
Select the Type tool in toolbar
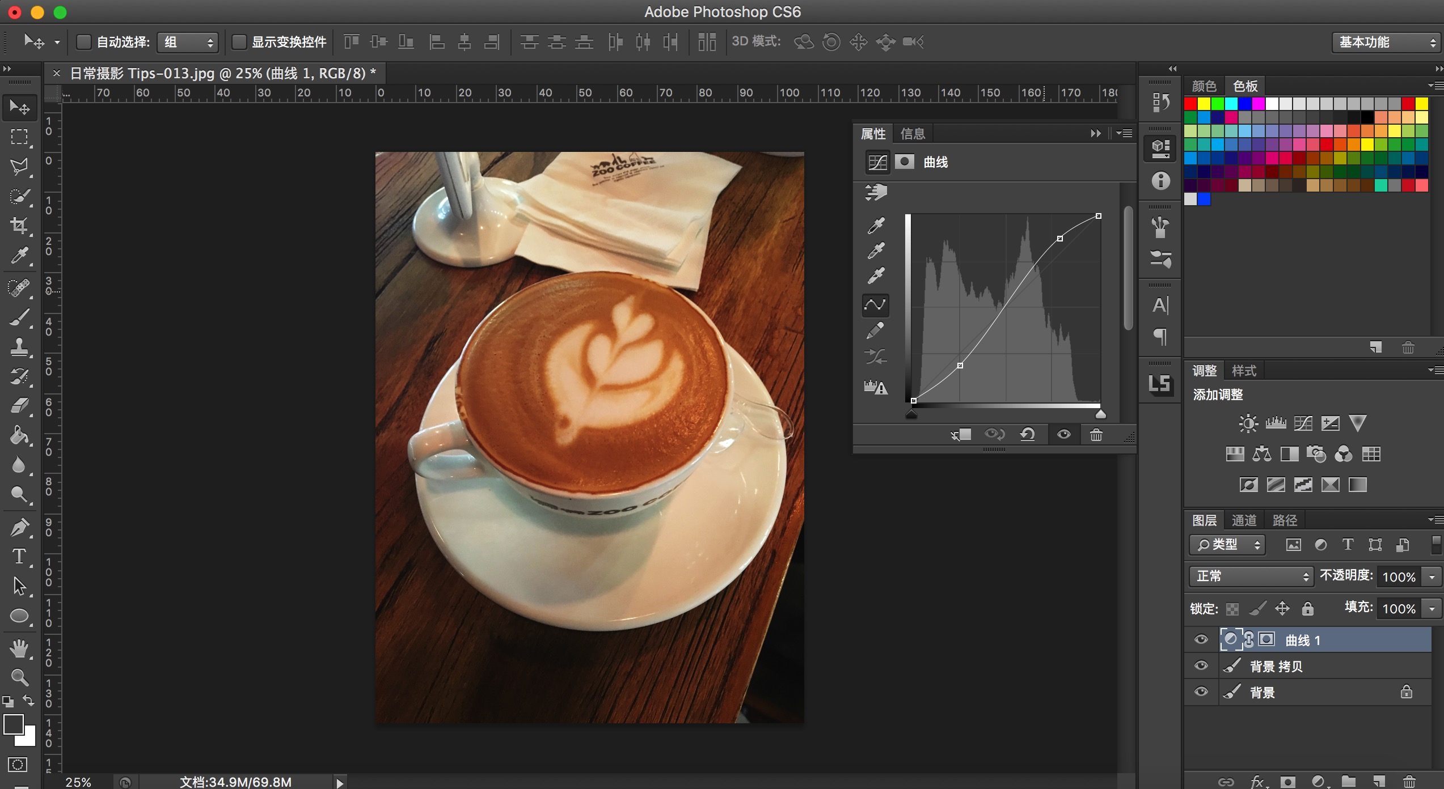(19, 556)
